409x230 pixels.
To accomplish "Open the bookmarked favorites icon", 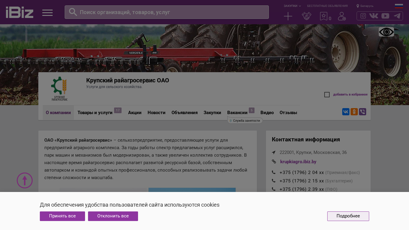I will (324, 16).
